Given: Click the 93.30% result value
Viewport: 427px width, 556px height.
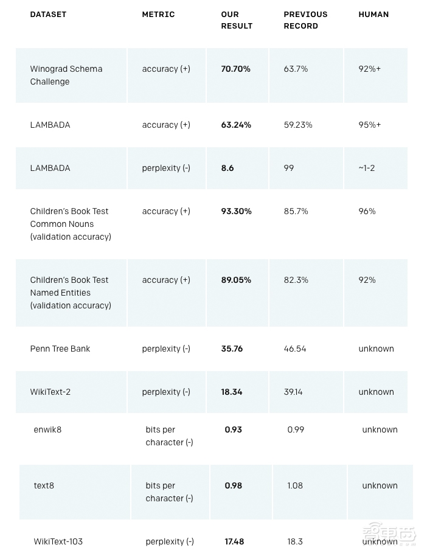Looking at the screenshot, I should (x=236, y=211).
